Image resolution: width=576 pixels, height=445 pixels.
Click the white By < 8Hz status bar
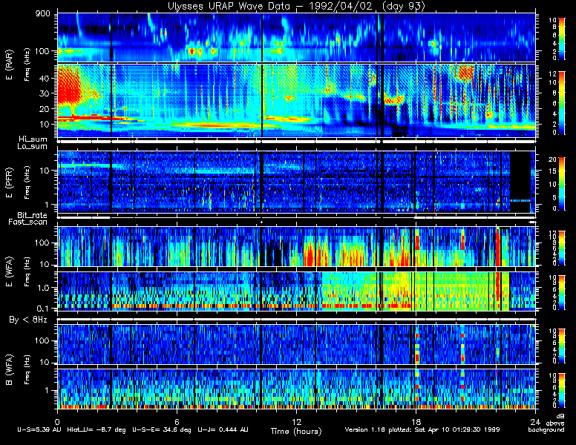296,320
